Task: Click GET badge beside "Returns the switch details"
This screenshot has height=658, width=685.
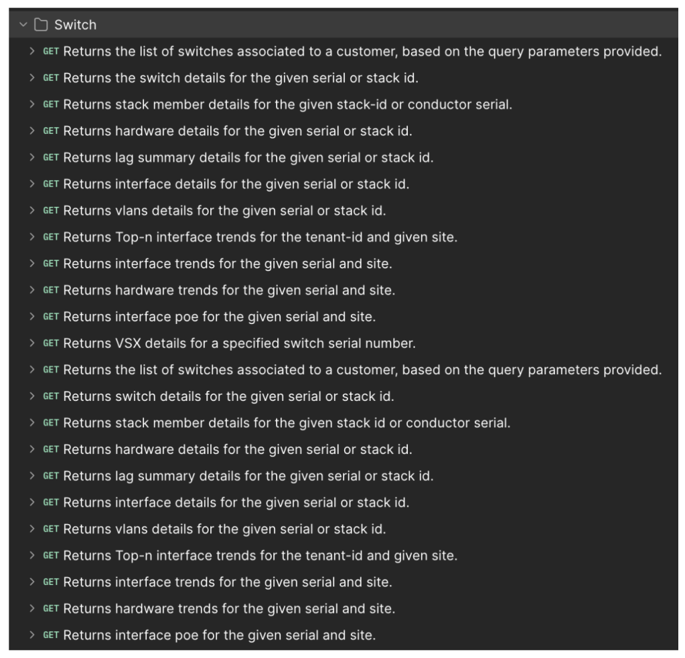Action: point(51,78)
